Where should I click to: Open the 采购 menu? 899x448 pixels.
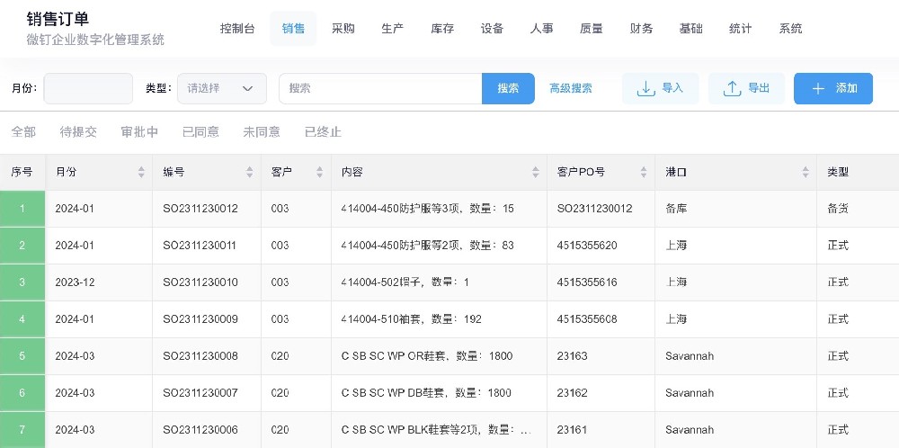(343, 29)
